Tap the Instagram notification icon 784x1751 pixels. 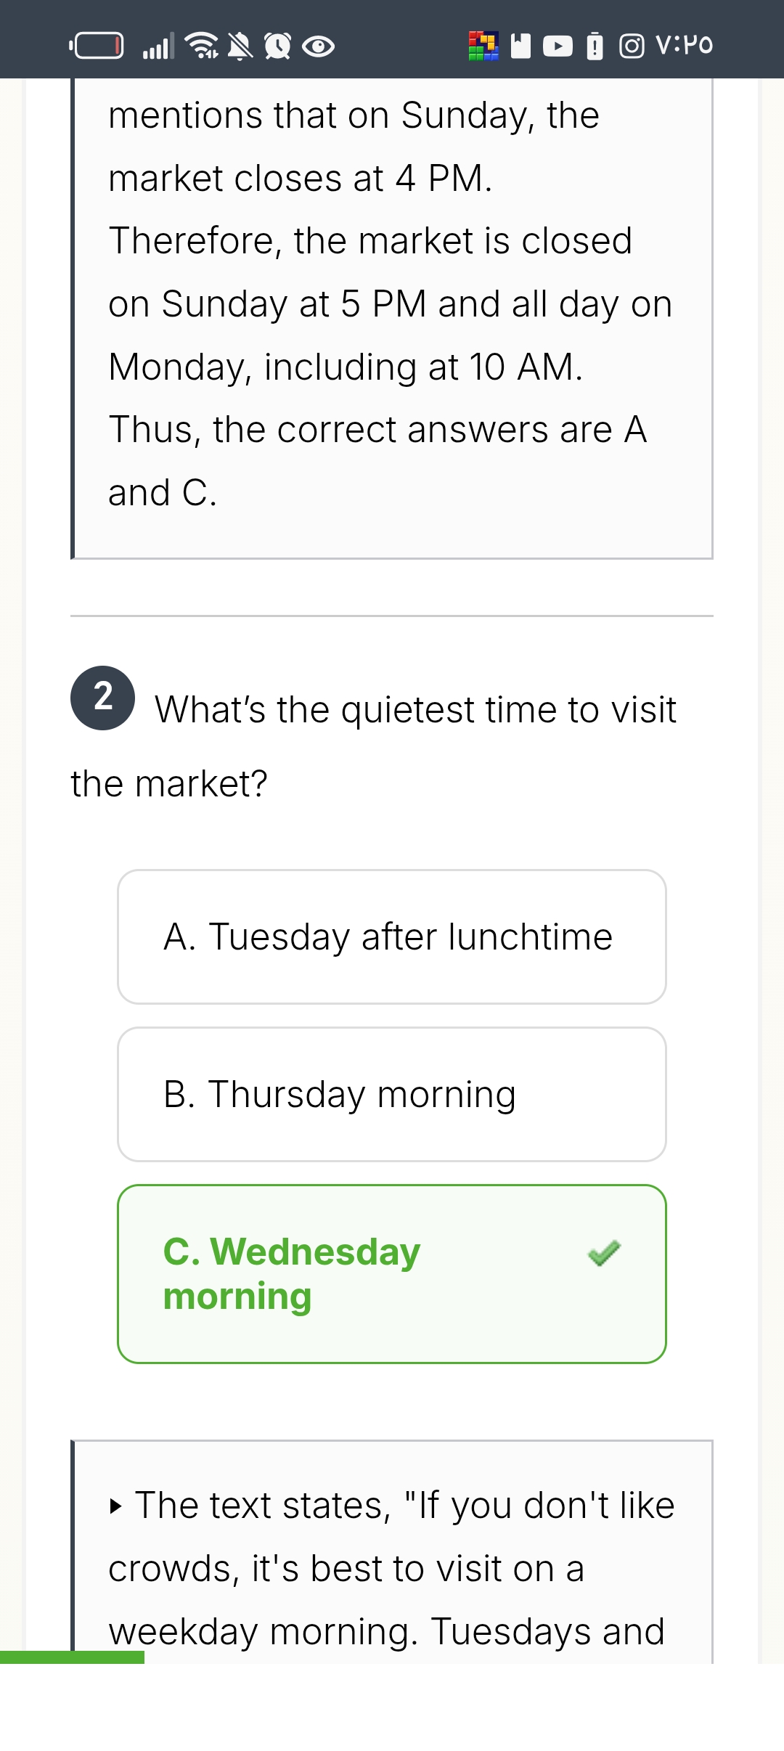(x=632, y=46)
